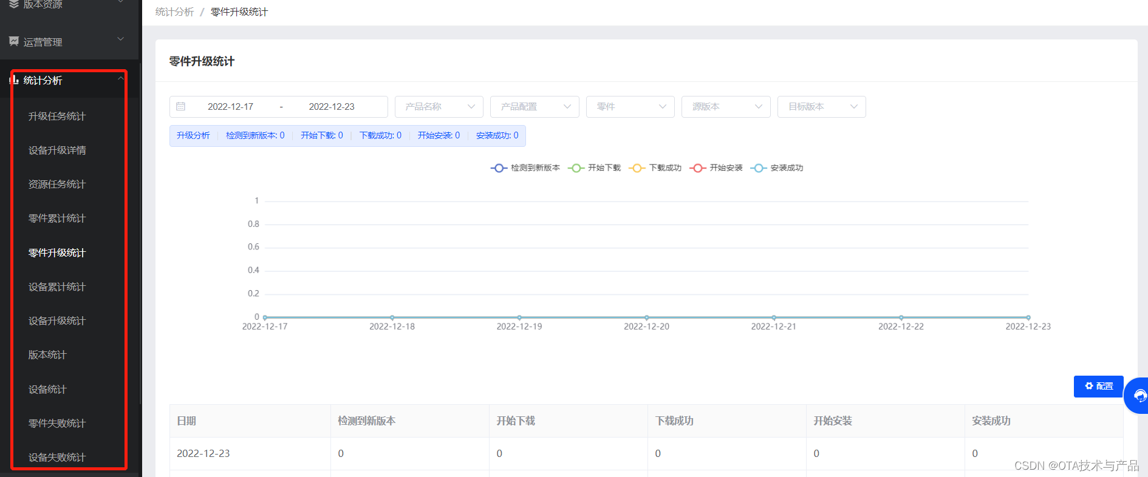1148x477 pixels.
Task: Toggle the 开始安装 legend series
Action: [716, 168]
